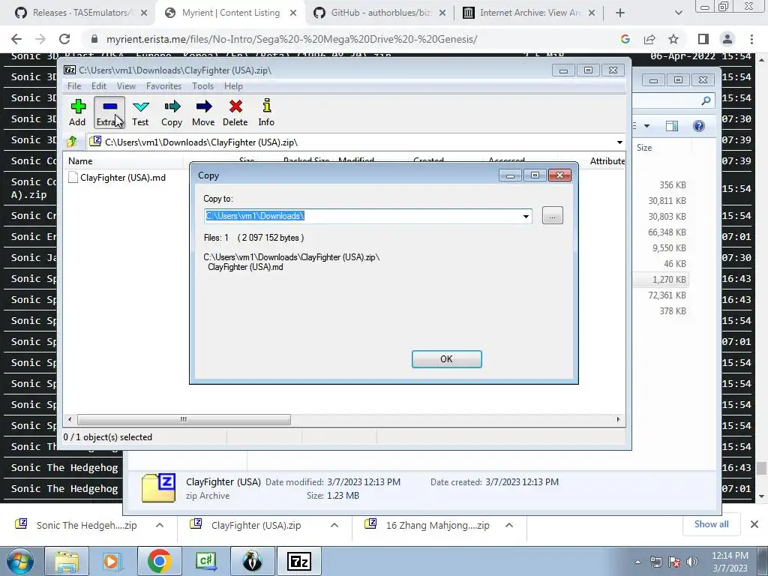768x576 pixels.
Task: Open the Help menu in 7-Zip
Action: coord(234,86)
